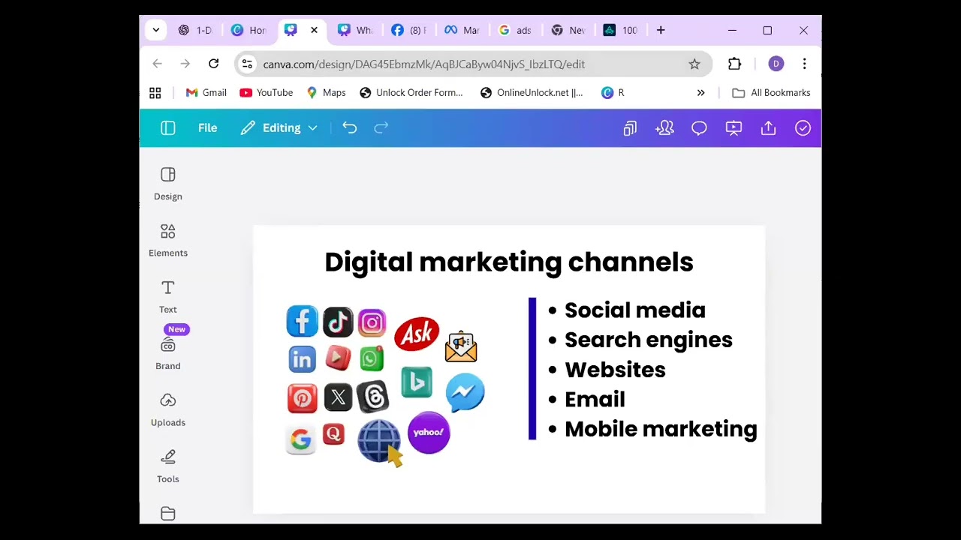Viewport: 961px width, 540px height.
Task: Open the Design panel in sidebar
Action: coord(167,184)
